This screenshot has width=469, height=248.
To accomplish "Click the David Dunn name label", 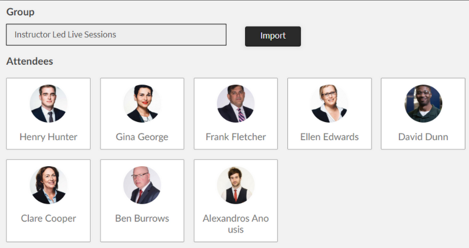I will tap(423, 137).
